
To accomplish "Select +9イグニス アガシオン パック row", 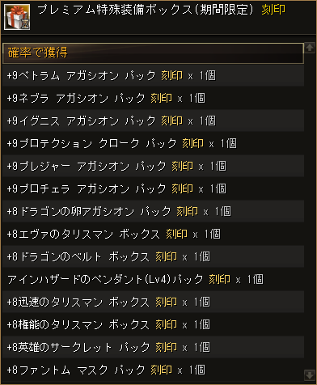I will pos(153,121).
